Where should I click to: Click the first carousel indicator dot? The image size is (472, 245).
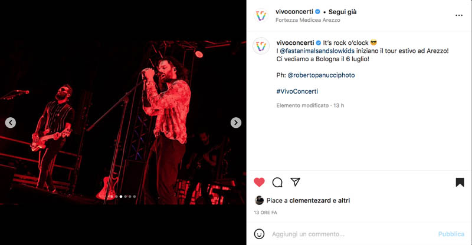tap(112, 197)
